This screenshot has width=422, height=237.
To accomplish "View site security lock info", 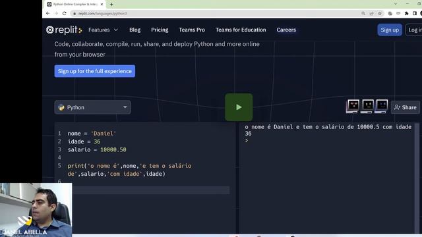I will (75, 13).
